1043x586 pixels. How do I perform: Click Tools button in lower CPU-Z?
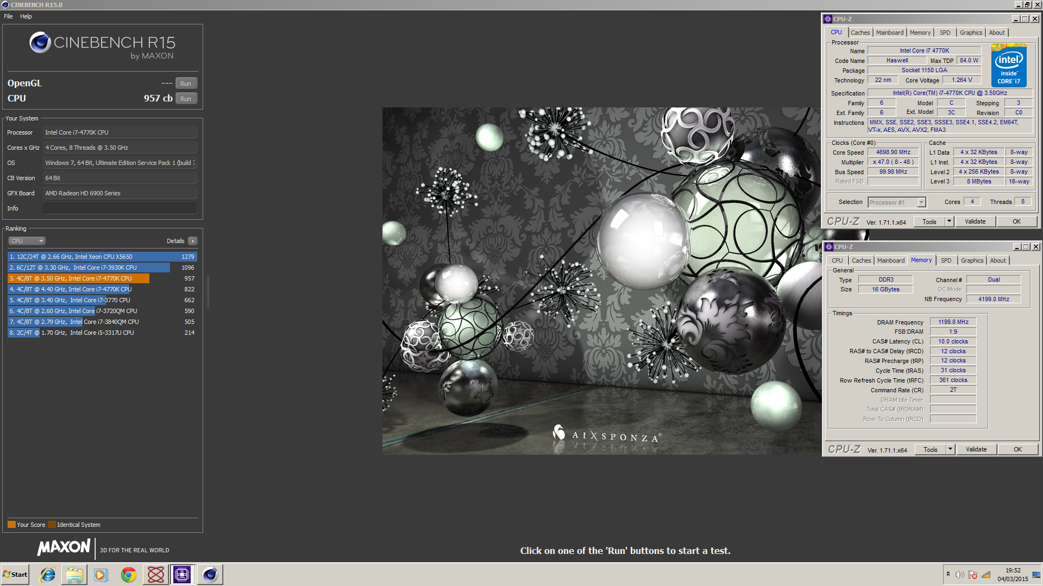[x=930, y=449]
